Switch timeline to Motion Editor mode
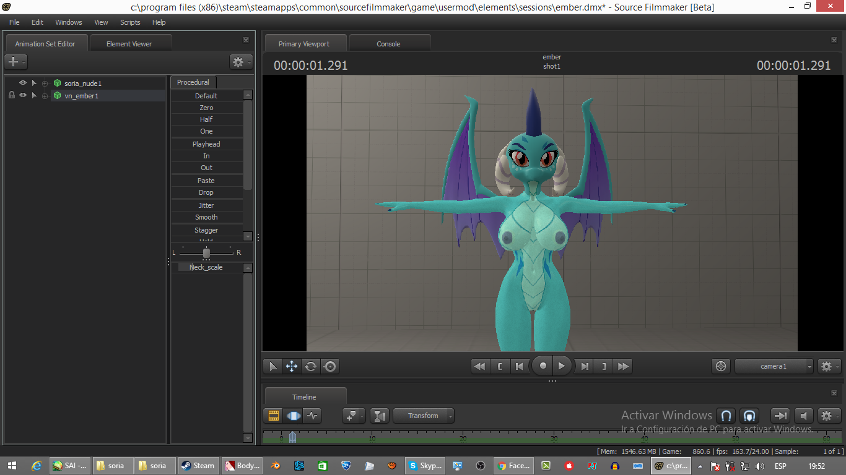 pos(292,416)
